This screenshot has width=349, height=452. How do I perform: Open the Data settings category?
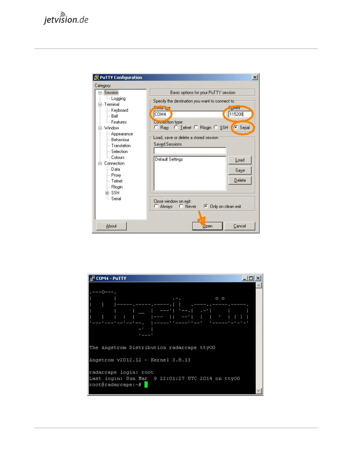115,169
